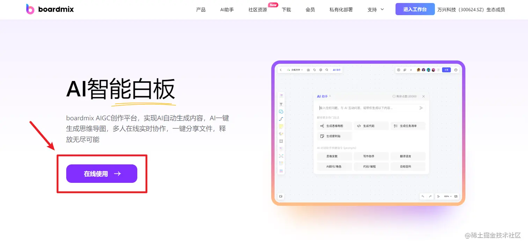528x246 pixels.
Task: Open the 100% zoom dropdown
Action: (448, 196)
